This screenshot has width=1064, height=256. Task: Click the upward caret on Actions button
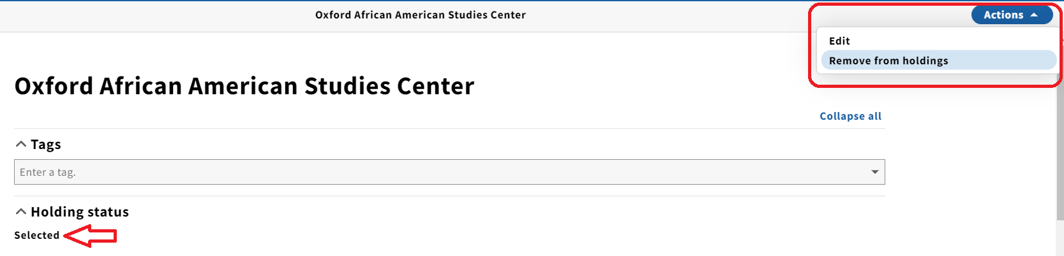(x=1034, y=15)
